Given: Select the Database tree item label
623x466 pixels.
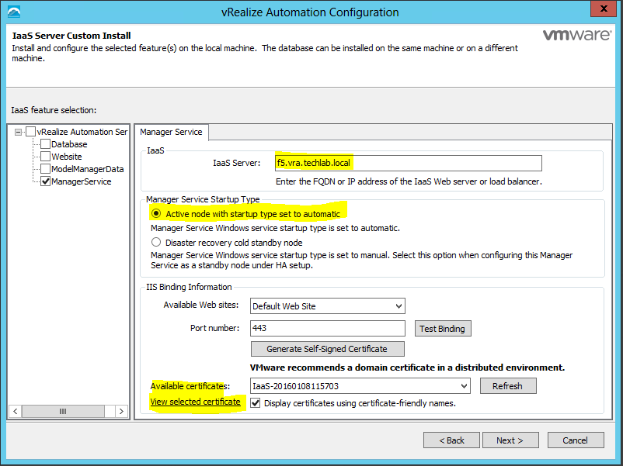Looking at the screenshot, I should click(x=69, y=144).
